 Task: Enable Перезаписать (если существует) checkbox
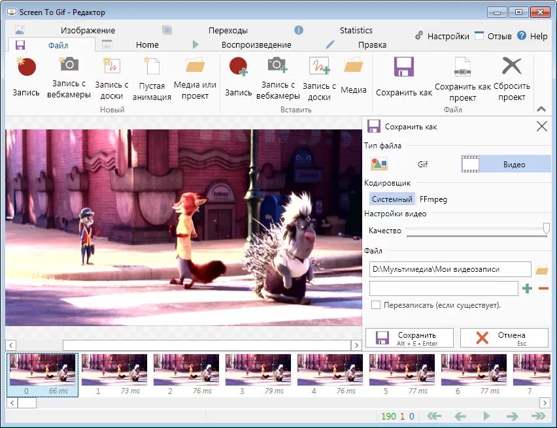pyautogui.click(x=375, y=305)
